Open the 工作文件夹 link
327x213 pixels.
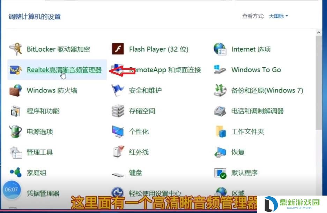tap(248, 131)
